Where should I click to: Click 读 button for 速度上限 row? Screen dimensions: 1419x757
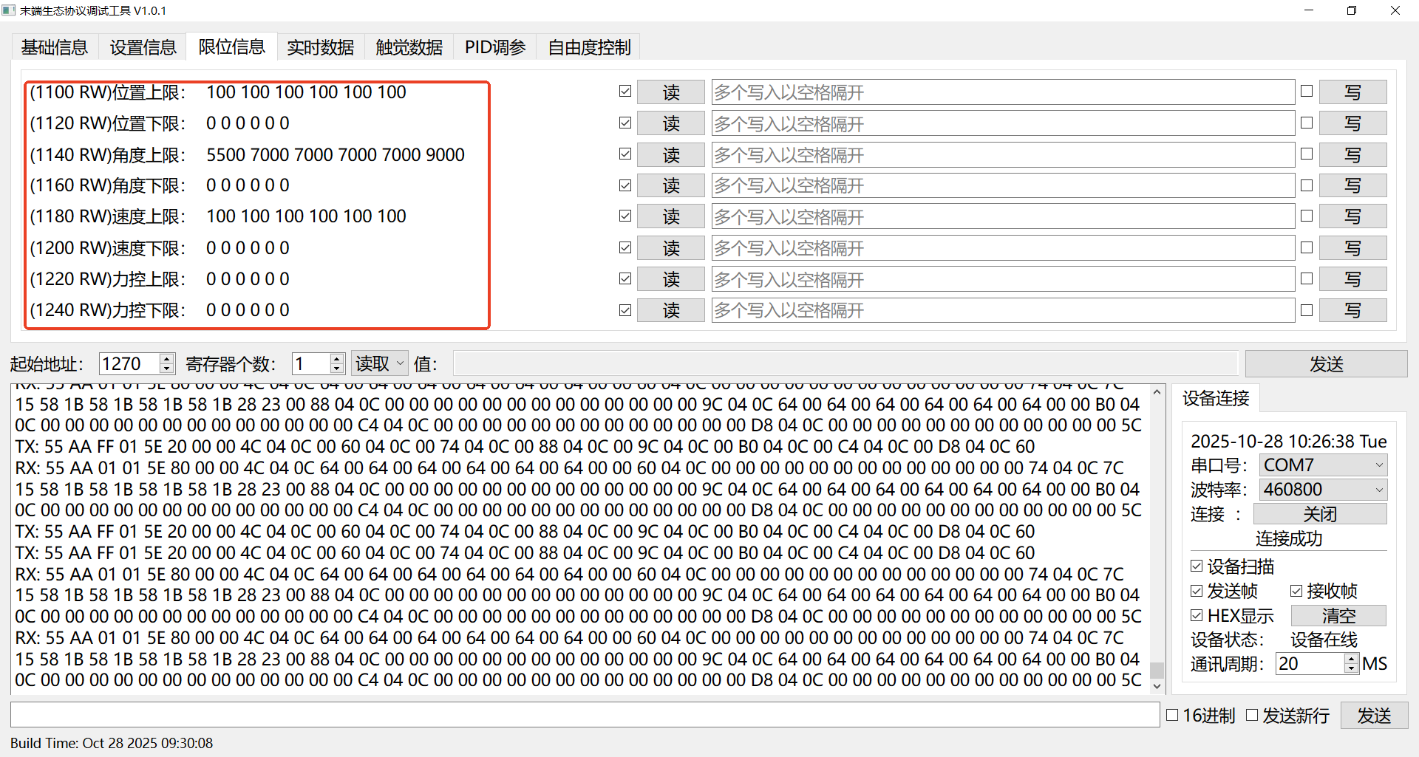coord(670,216)
